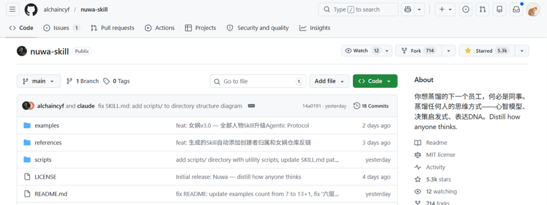Open user profile avatar menu

(533, 10)
